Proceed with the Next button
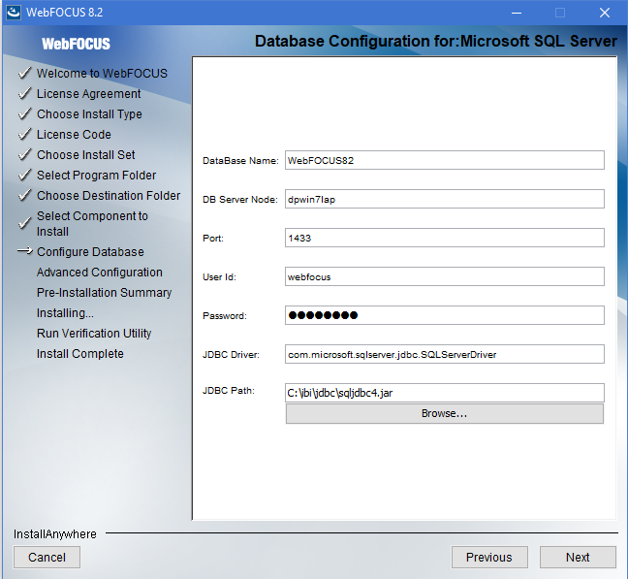 (x=578, y=558)
